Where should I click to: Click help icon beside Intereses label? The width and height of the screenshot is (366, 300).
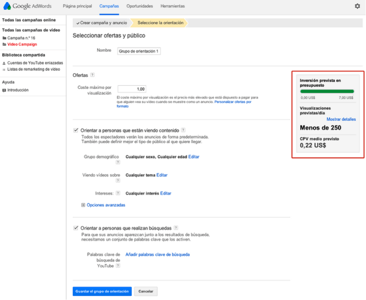click(118, 193)
